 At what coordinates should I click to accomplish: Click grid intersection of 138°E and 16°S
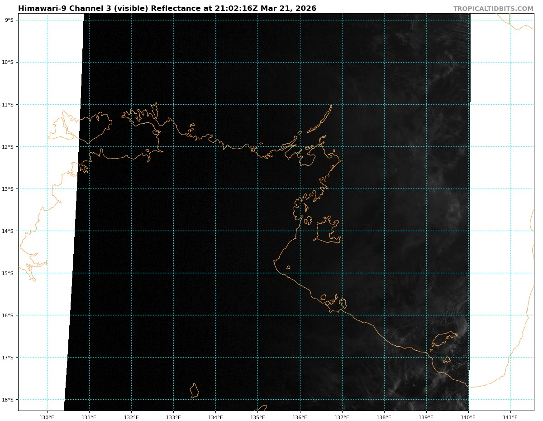coord(384,315)
